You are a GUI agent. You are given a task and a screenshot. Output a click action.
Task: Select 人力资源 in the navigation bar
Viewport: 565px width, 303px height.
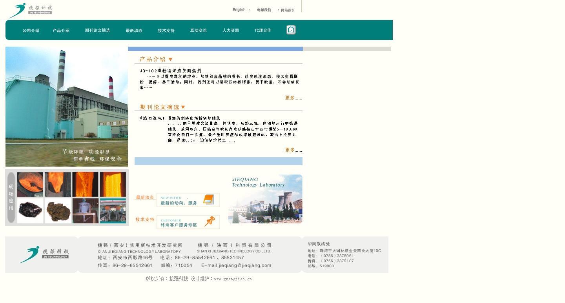230,31
